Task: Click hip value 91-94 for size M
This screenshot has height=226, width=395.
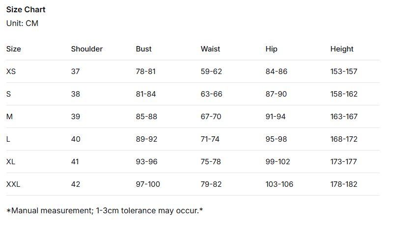Action: click(275, 117)
